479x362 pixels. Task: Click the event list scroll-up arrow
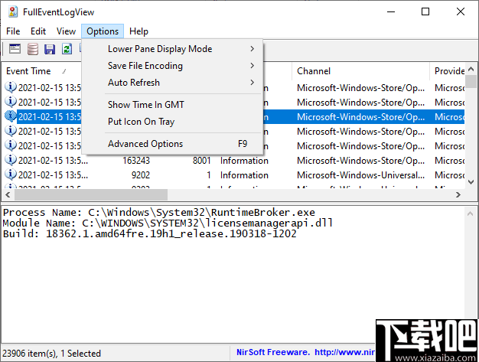click(x=471, y=69)
